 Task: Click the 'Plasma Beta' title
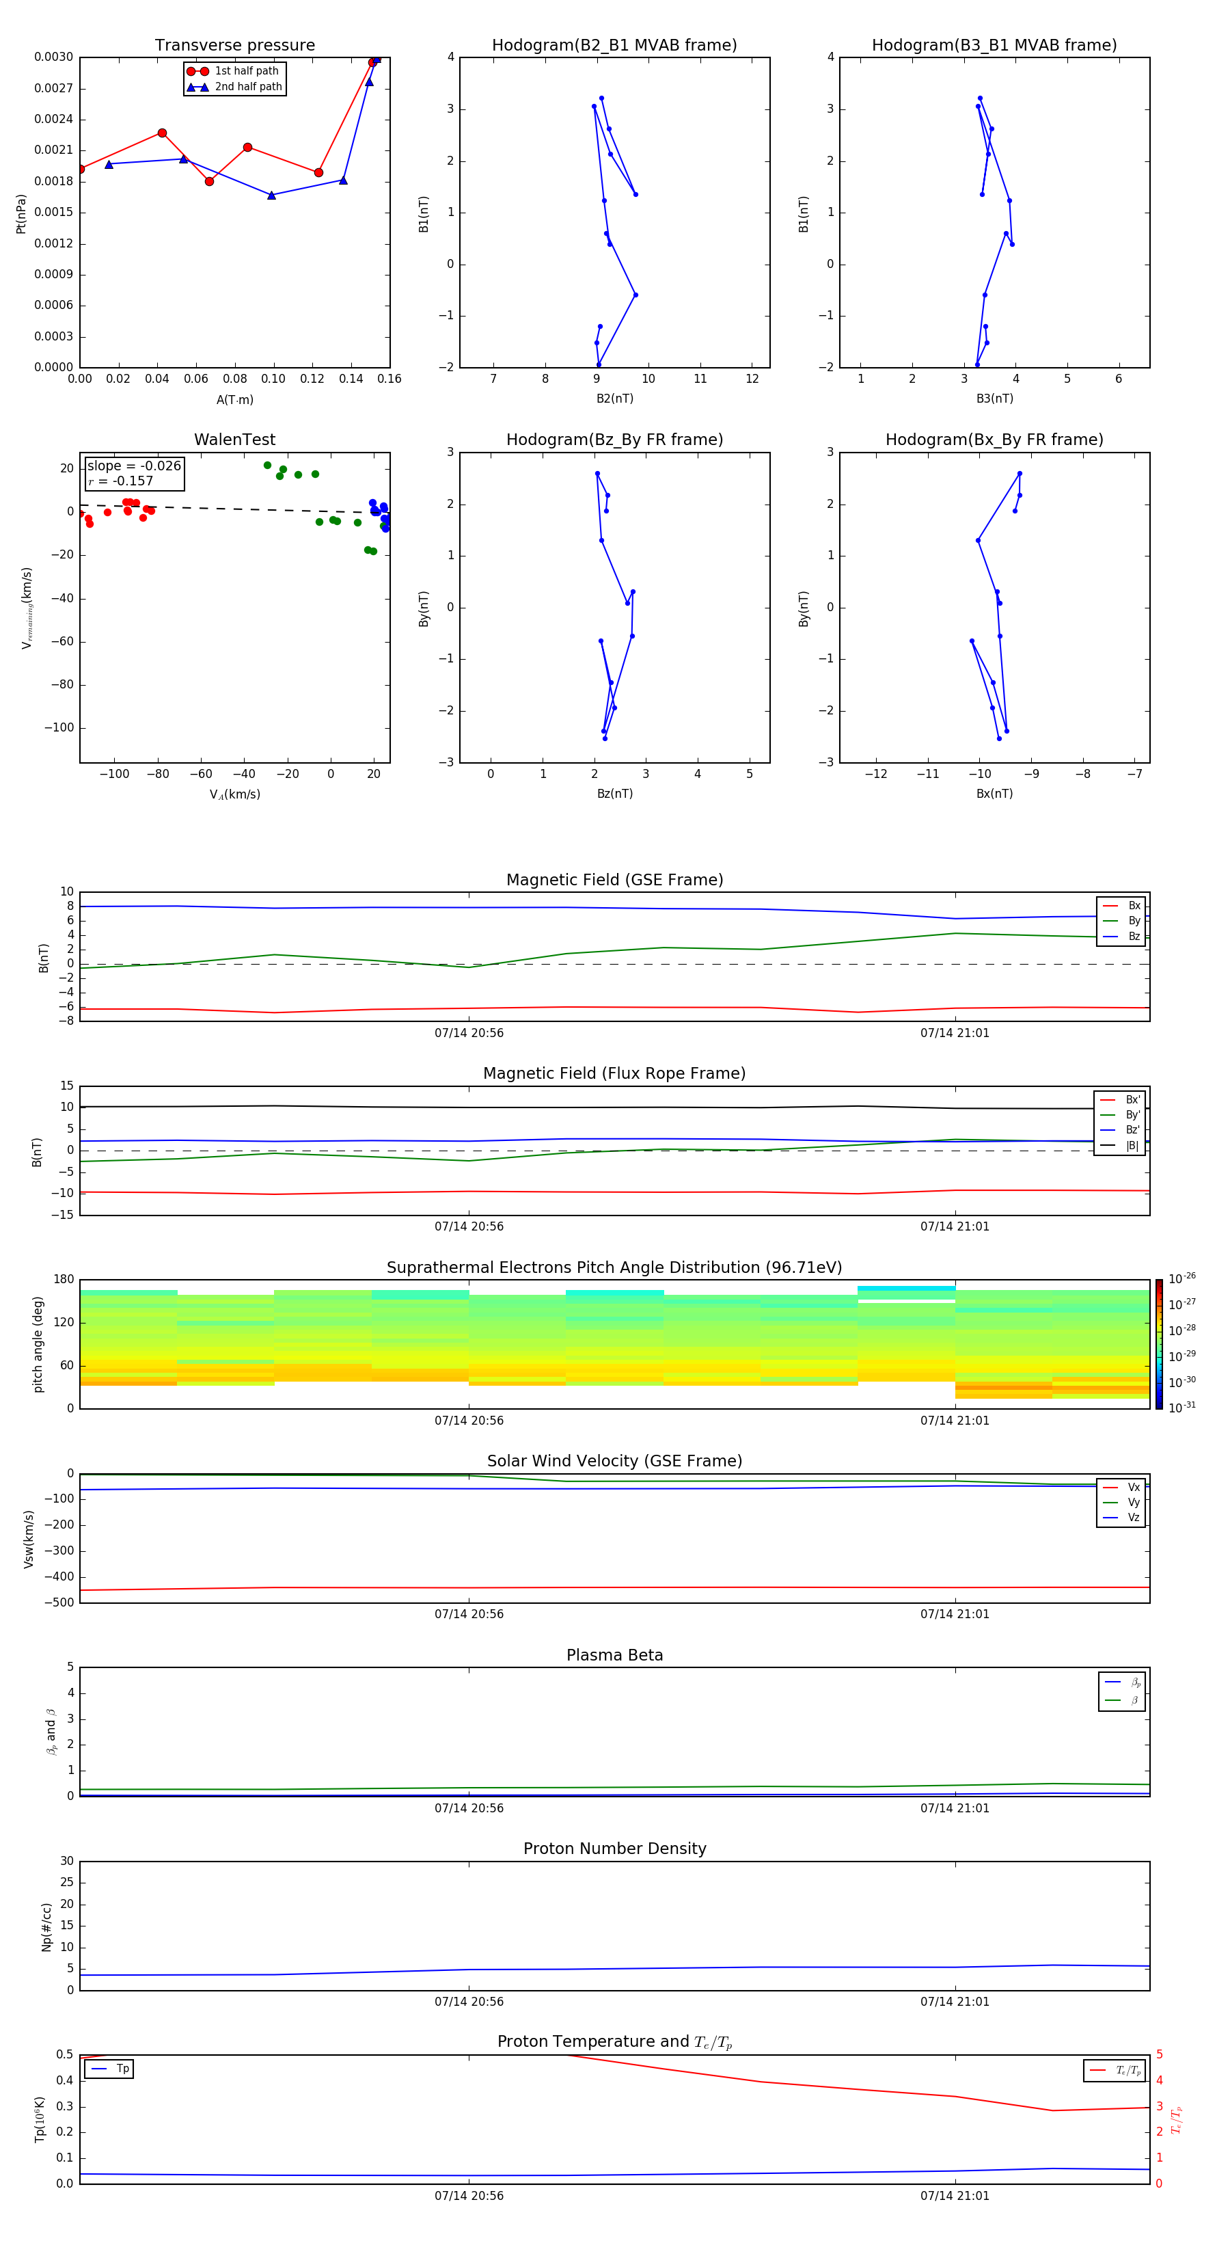pyautogui.click(x=614, y=1655)
